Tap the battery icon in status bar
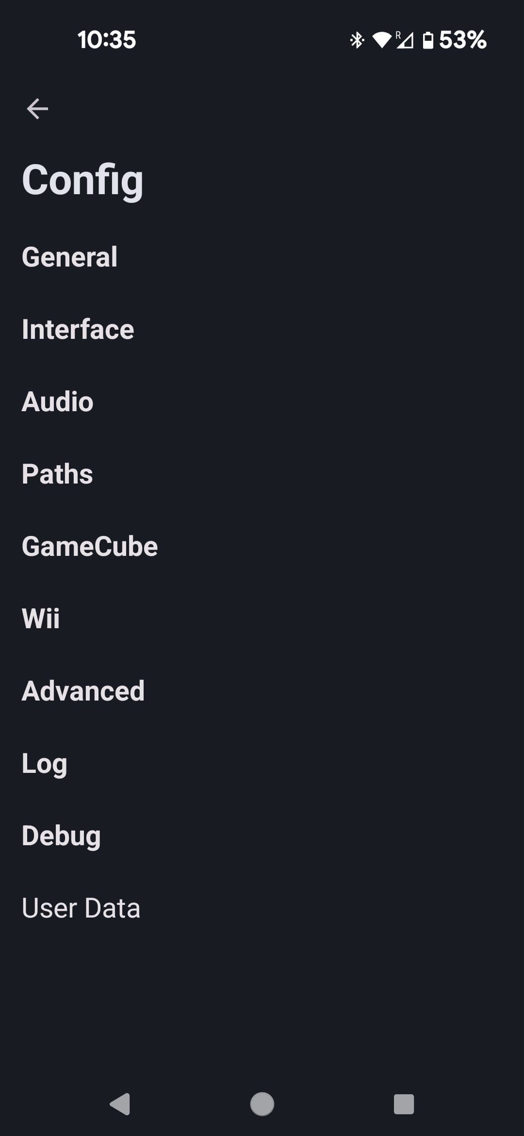 pos(428,40)
